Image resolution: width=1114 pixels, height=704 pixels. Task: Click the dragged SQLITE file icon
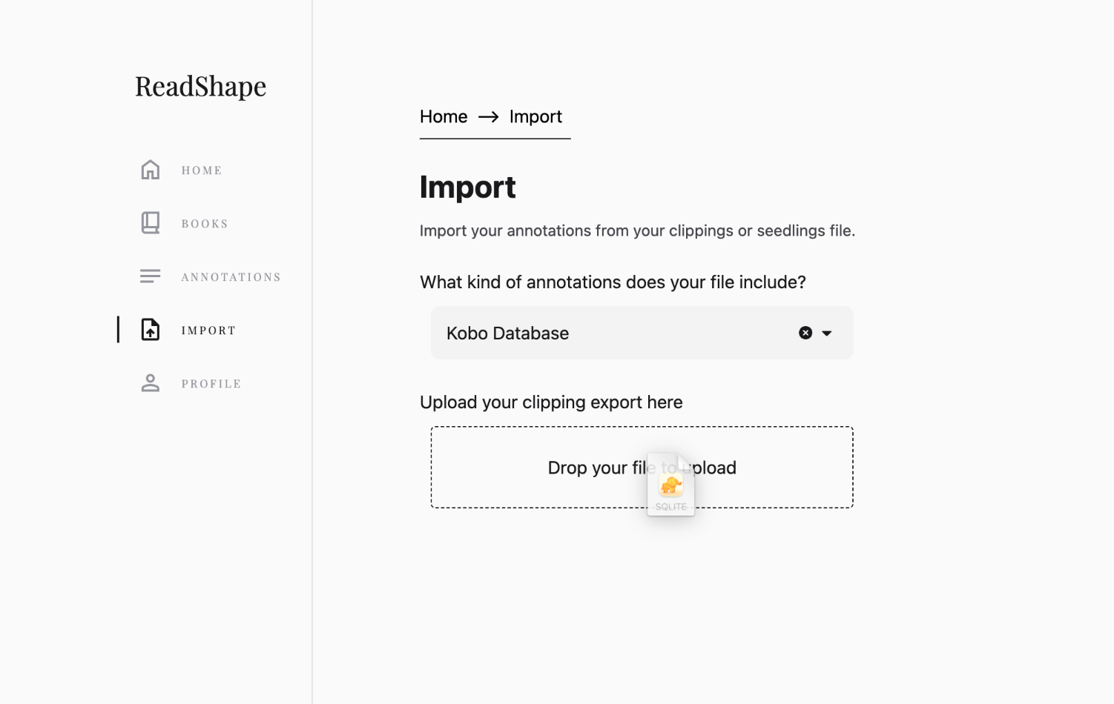coord(671,485)
